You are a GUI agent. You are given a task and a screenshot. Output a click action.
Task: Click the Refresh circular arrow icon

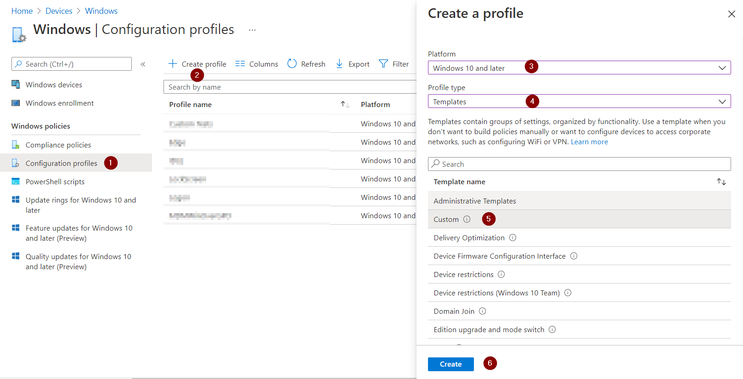[292, 63]
